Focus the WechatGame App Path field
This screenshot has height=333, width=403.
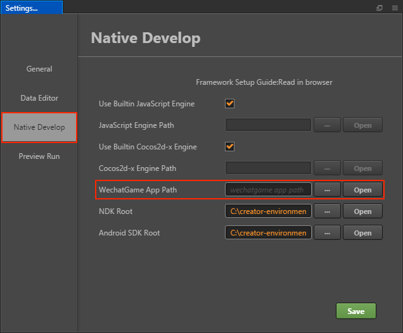pos(268,190)
